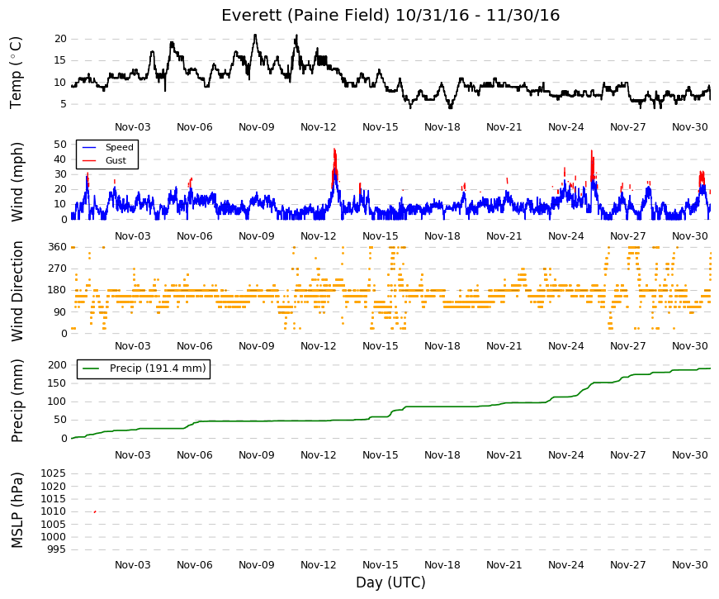This screenshot has height=599, width=719.
Task: Click the Temp (°C) axis label
Action: pyautogui.click(x=16, y=73)
